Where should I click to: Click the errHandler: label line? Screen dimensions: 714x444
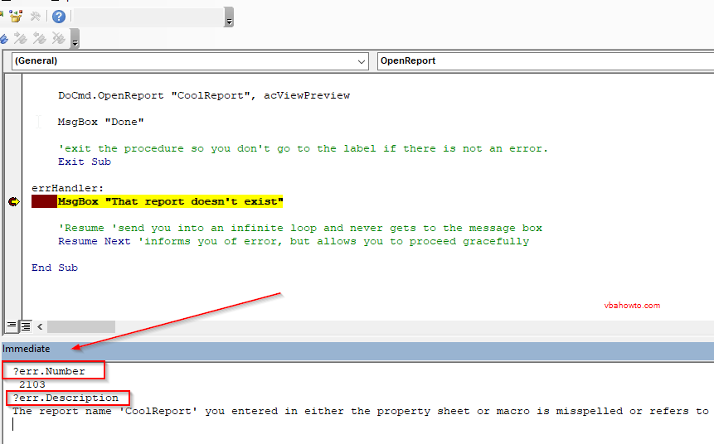click(68, 188)
